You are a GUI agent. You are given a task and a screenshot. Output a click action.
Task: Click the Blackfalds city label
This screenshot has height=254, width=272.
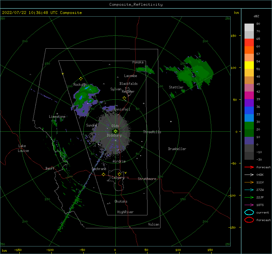click(128, 84)
